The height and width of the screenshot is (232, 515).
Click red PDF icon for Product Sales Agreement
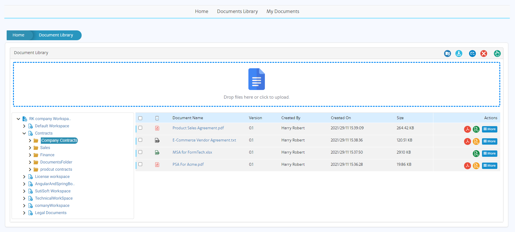tap(467, 129)
